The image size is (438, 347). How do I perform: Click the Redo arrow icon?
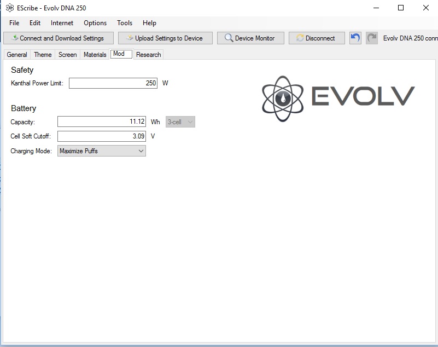(x=372, y=38)
